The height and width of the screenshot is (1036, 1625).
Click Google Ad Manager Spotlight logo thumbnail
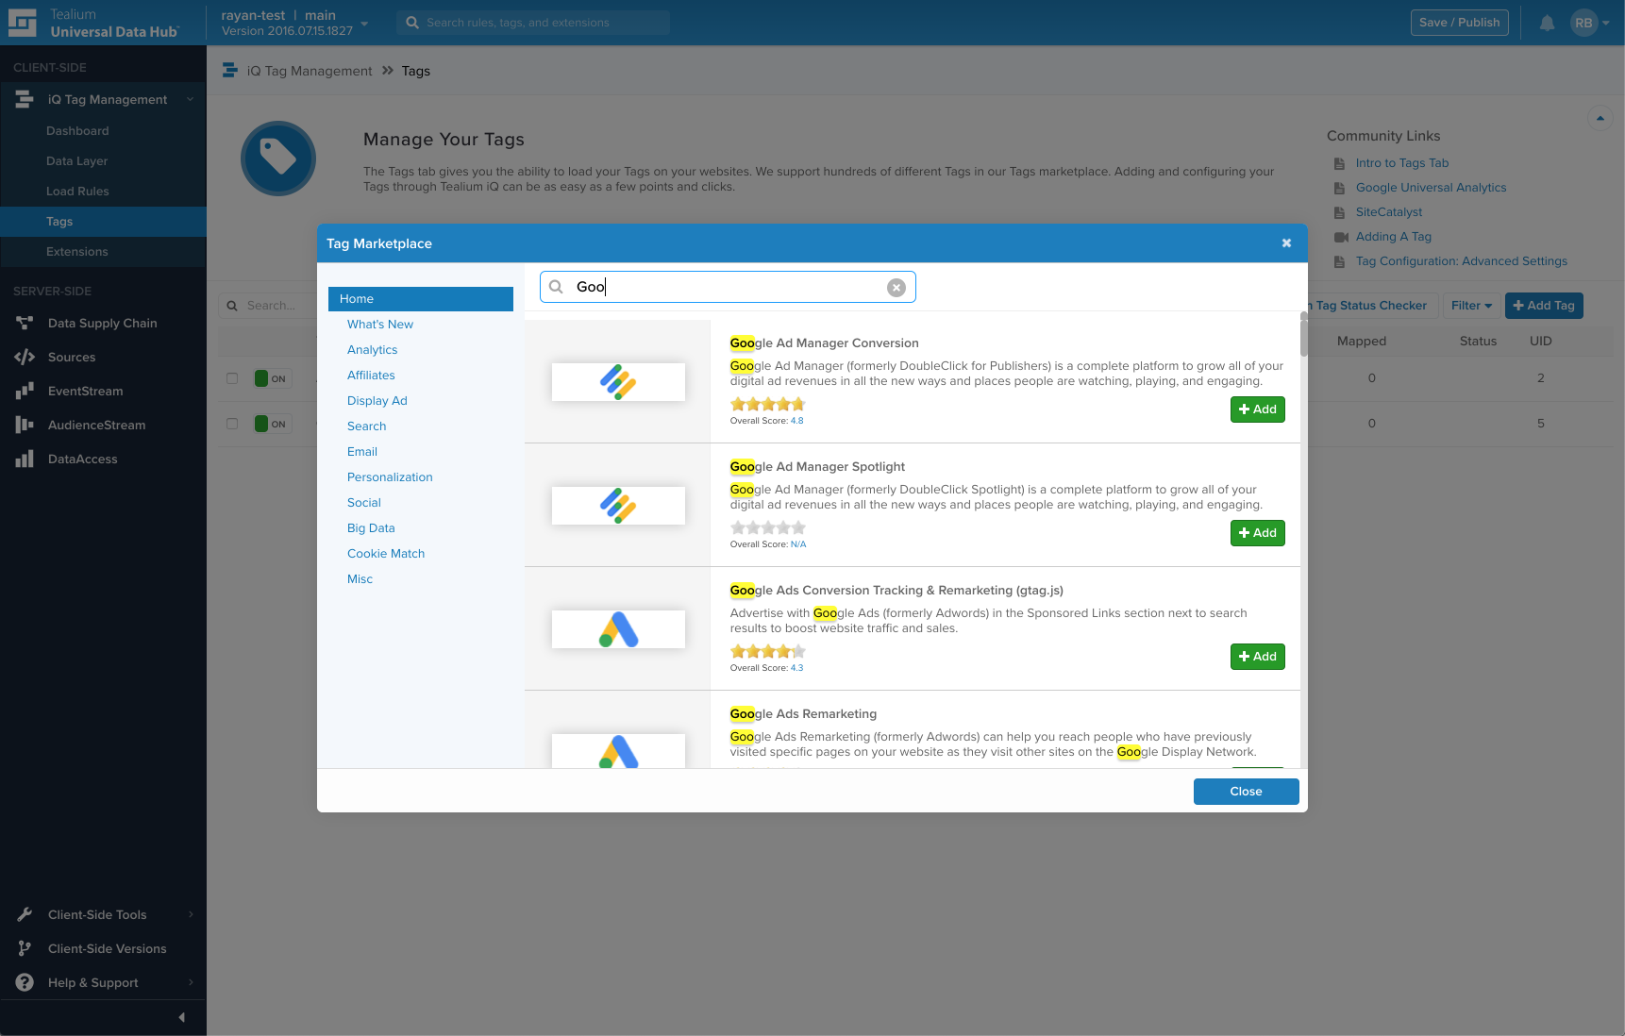(618, 506)
